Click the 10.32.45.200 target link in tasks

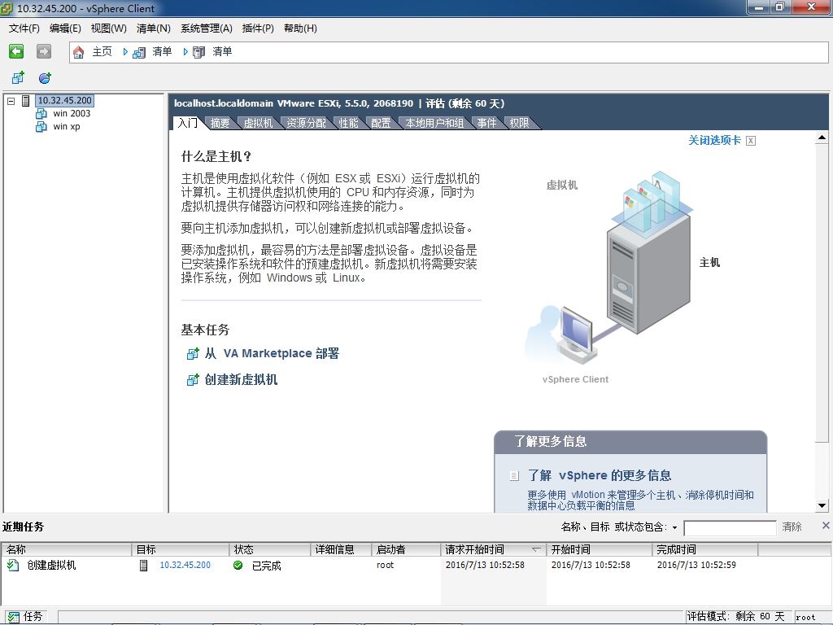pyautogui.click(x=185, y=565)
